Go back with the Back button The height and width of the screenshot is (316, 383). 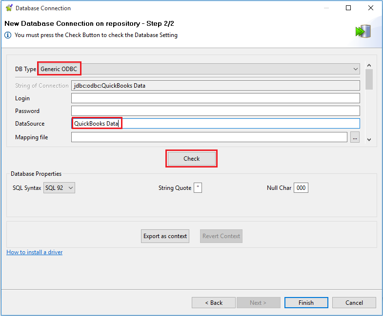pos(214,302)
